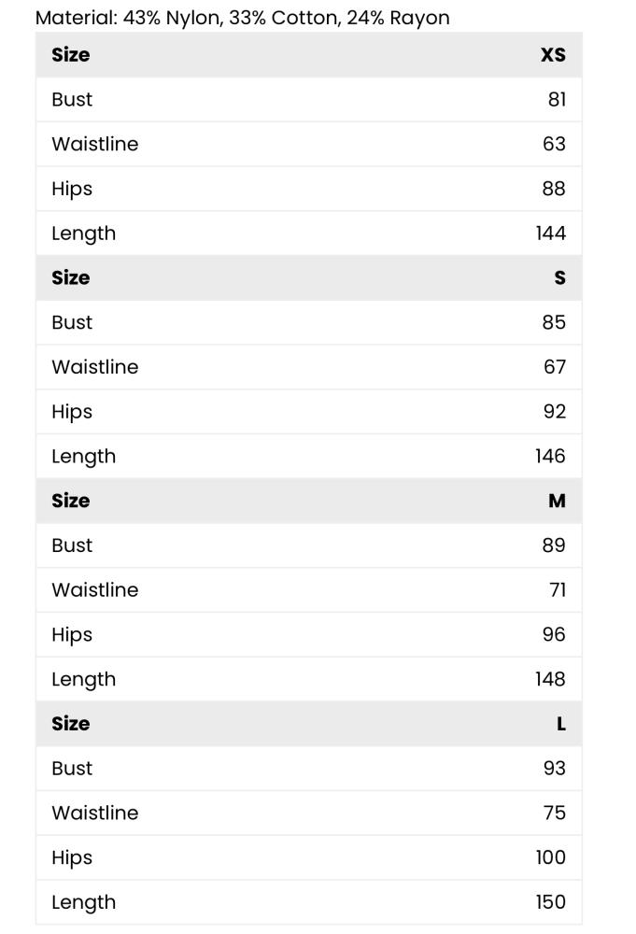Screen dimensions: 636x934
Task: Select the Size L header row
Action: [x=308, y=724]
